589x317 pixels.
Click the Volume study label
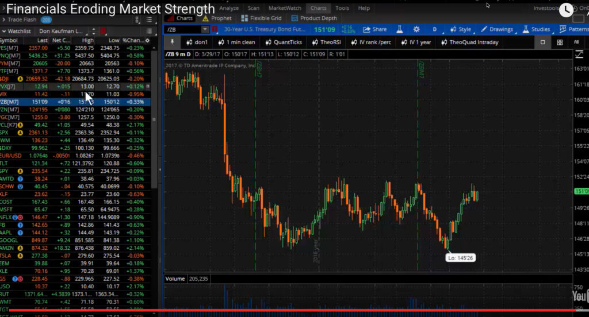[x=175, y=279]
